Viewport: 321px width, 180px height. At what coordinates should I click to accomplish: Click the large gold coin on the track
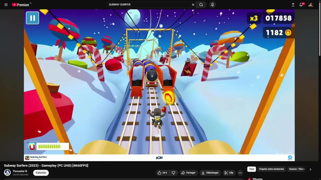point(169,97)
